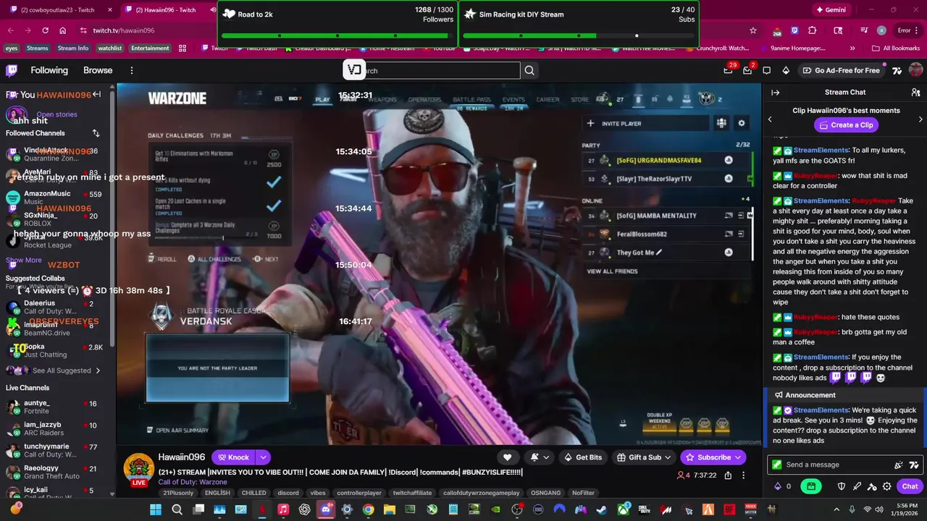Open channel points Bits balance icon in chat
The image size is (927, 521).
pos(779,486)
